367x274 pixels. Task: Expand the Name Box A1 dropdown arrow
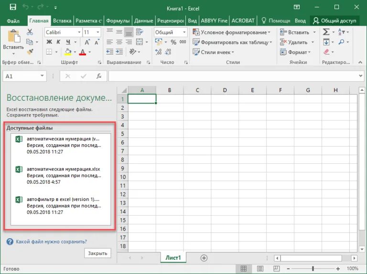pyautogui.click(x=42, y=76)
